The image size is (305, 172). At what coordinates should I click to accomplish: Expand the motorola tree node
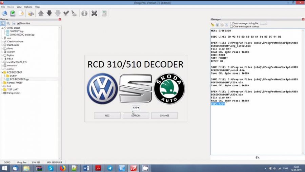pyautogui.click(x=2, y=65)
